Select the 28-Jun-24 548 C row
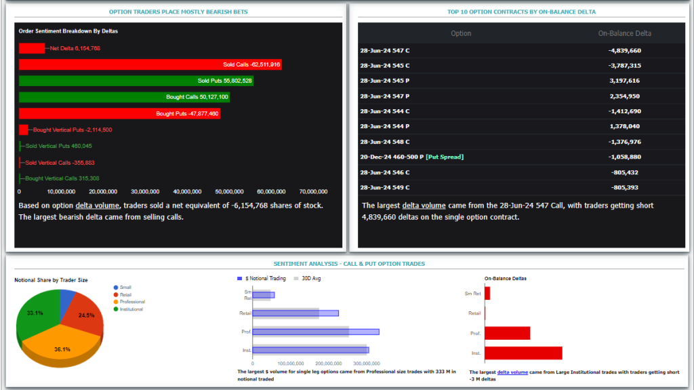This screenshot has height=390, width=694. click(x=521, y=142)
